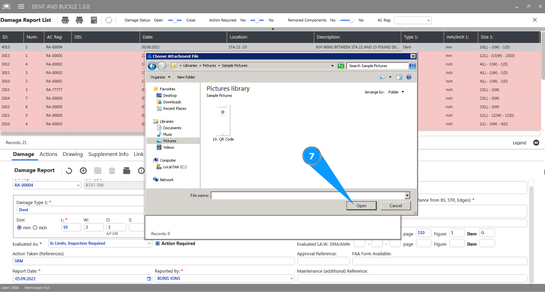545x292 pixels.
Task: Select the inch radio button
Action: (x=35, y=228)
